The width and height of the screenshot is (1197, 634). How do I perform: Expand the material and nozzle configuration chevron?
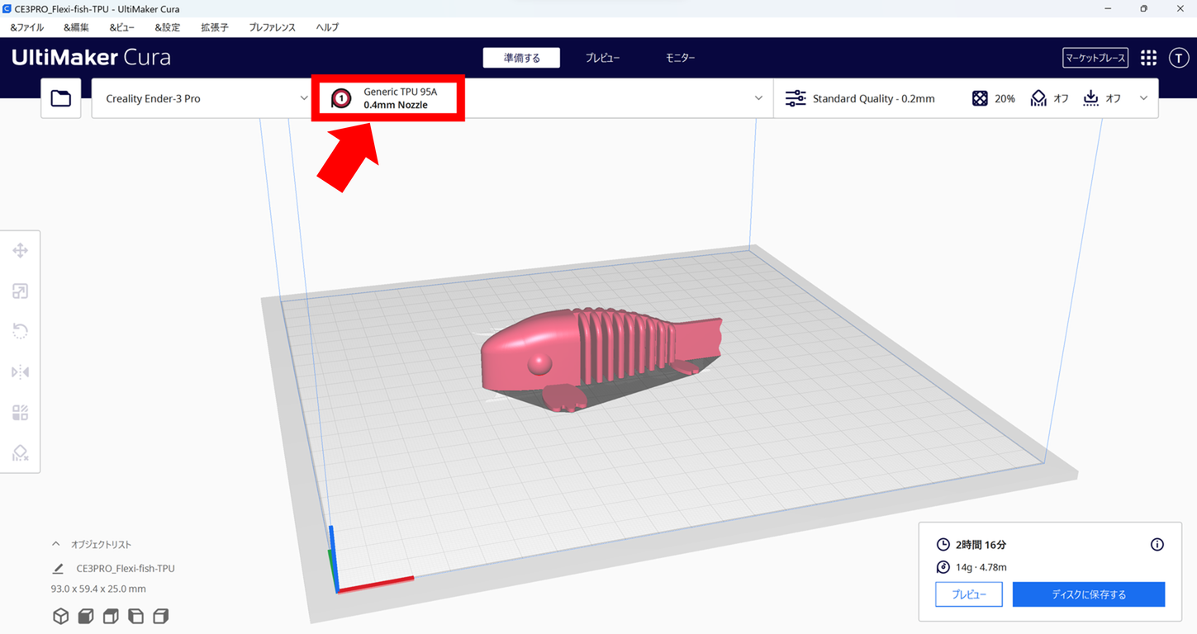[758, 98]
